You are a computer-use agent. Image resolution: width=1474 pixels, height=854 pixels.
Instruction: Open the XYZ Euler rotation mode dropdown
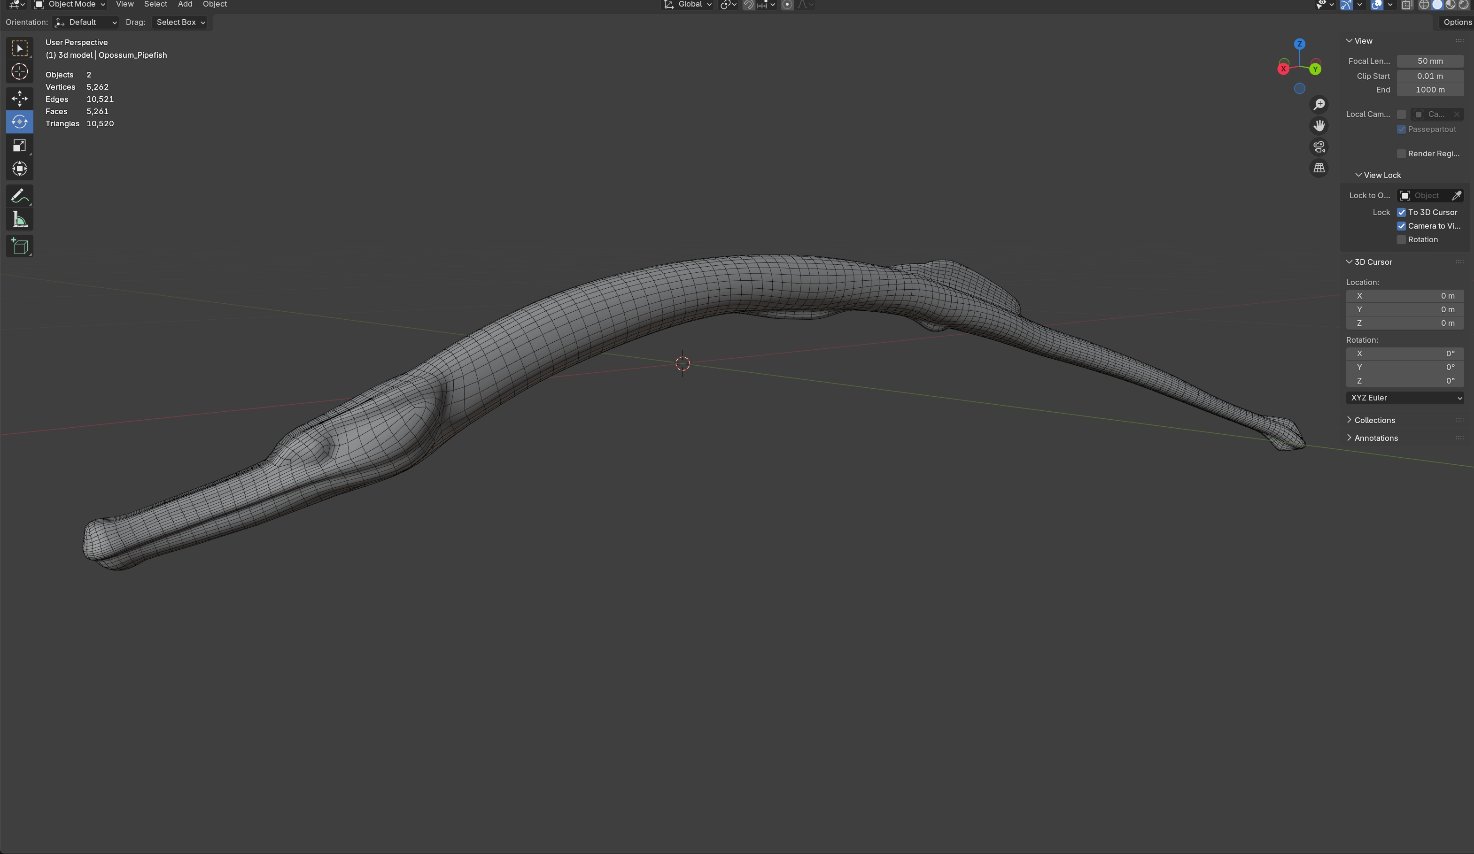(x=1404, y=398)
